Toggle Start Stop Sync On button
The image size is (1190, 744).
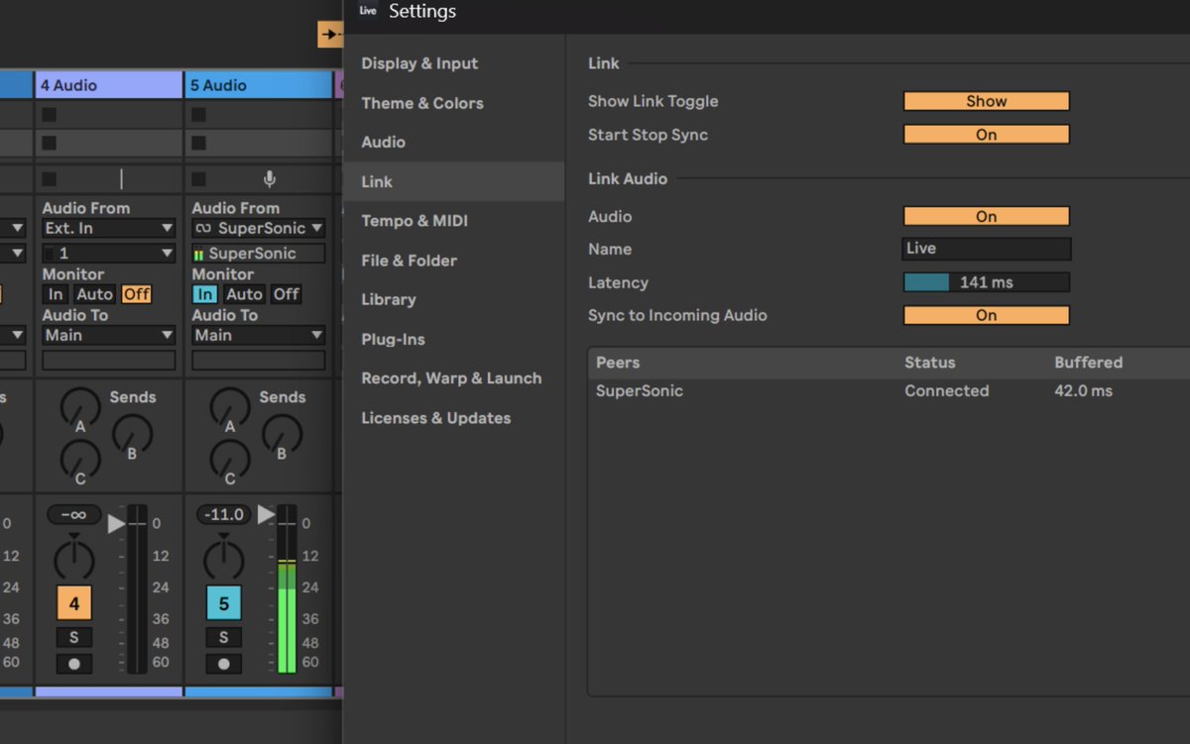coord(987,135)
